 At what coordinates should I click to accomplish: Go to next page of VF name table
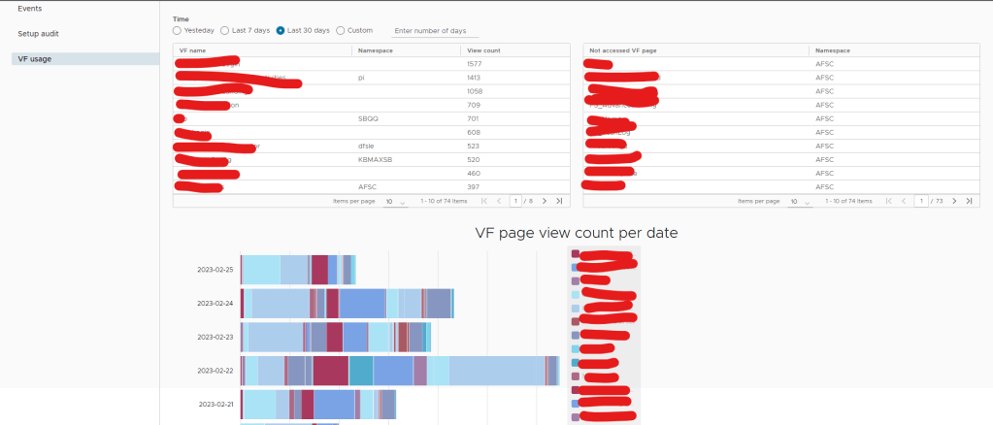544,201
